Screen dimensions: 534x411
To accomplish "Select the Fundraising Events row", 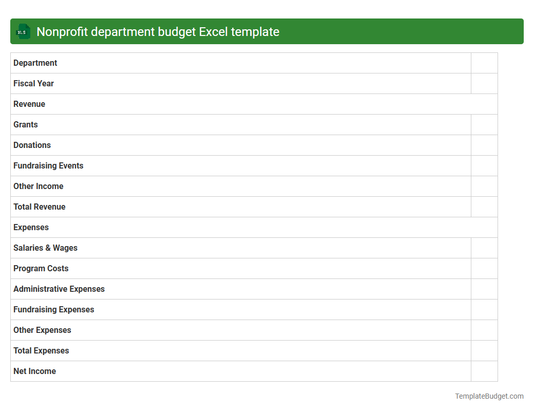I will 48,165.
